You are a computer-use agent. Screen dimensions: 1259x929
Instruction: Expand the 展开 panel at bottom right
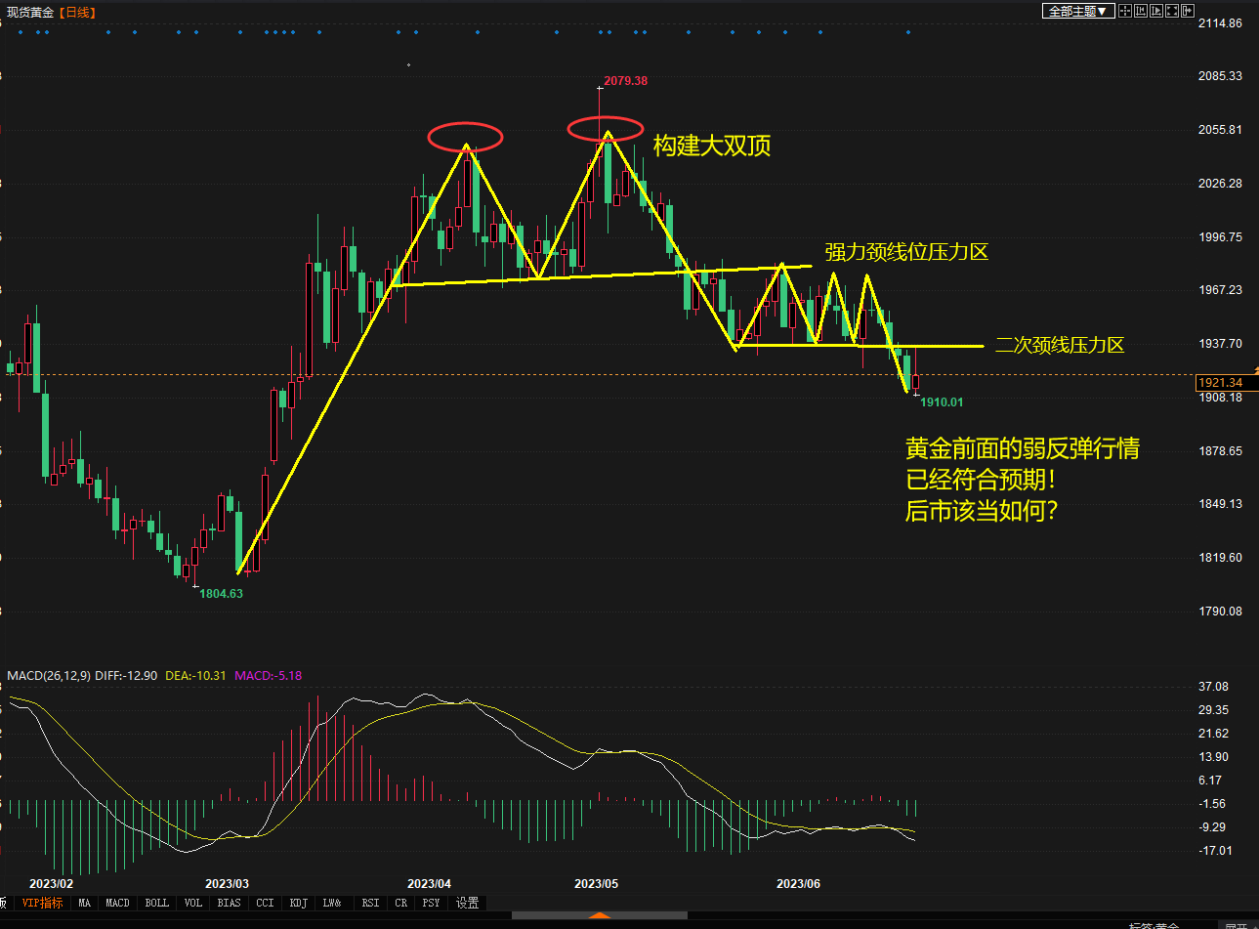(1236, 925)
